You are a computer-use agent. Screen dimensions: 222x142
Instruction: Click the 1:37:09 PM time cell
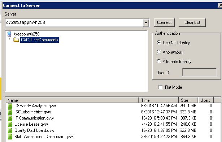(x=159, y=130)
